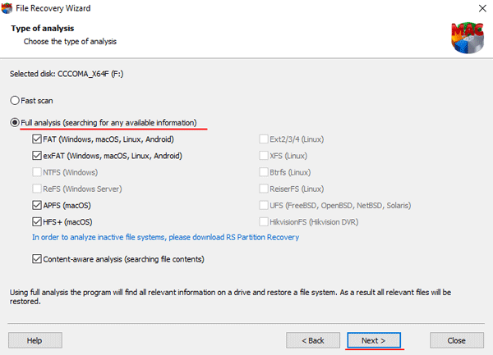Click the MAC recovery logo icon
Image resolution: width=493 pixels, height=355 pixels.
pos(468,38)
